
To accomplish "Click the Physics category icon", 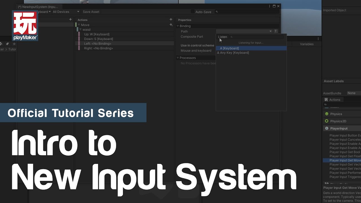I will [x=327, y=114].
